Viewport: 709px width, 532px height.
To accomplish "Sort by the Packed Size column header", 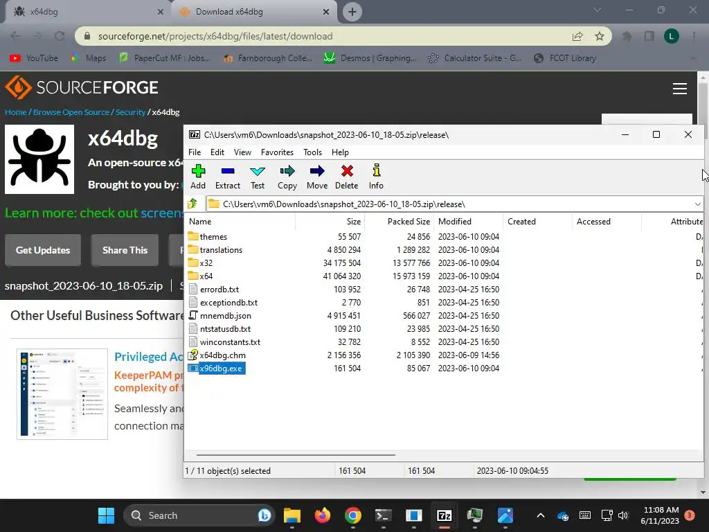I will (x=400, y=221).
